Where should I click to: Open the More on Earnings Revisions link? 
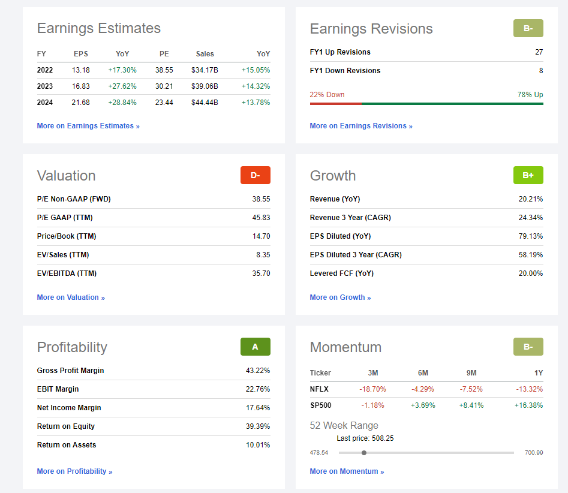click(361, 126)
